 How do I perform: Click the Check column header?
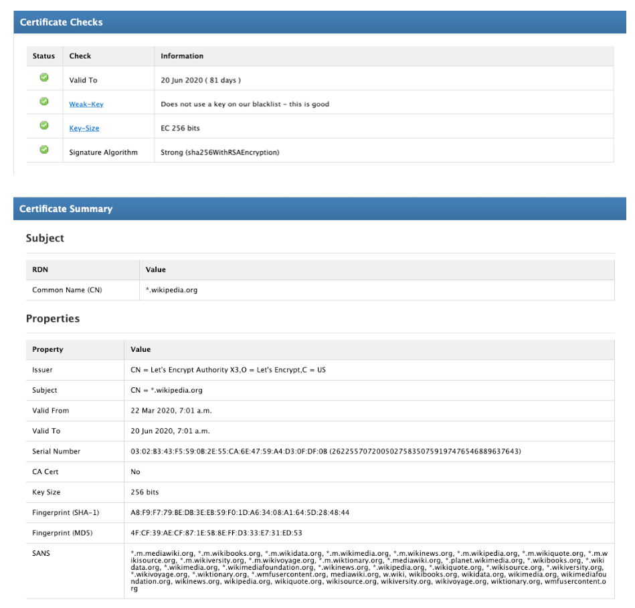pyautogui.click(x=80, y=56)
